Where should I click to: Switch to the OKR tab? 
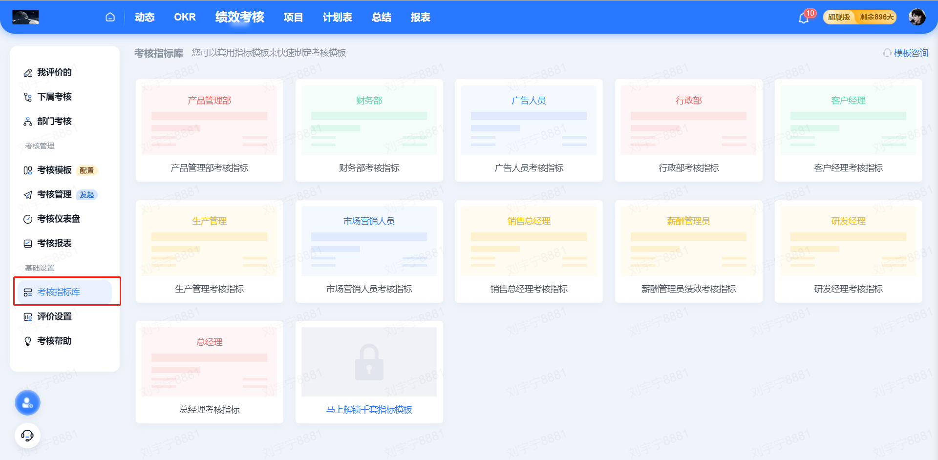[x=185, y=17]
